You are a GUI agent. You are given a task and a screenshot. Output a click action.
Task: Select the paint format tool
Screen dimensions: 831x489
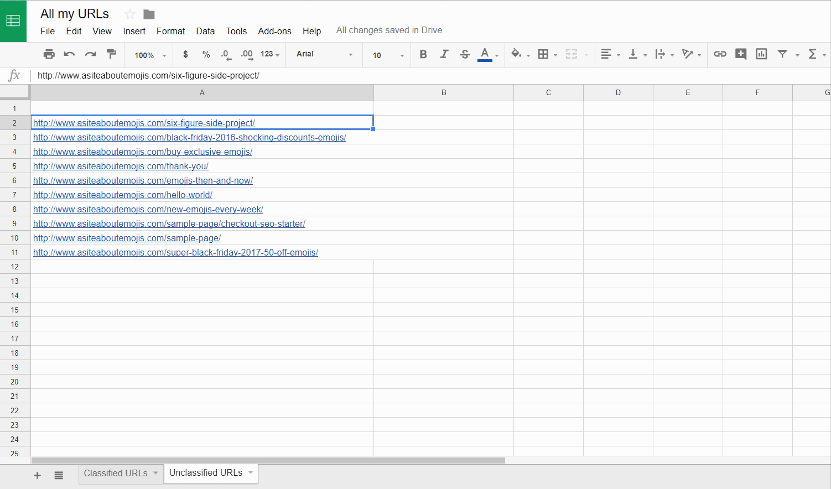[x=111, y=54]
